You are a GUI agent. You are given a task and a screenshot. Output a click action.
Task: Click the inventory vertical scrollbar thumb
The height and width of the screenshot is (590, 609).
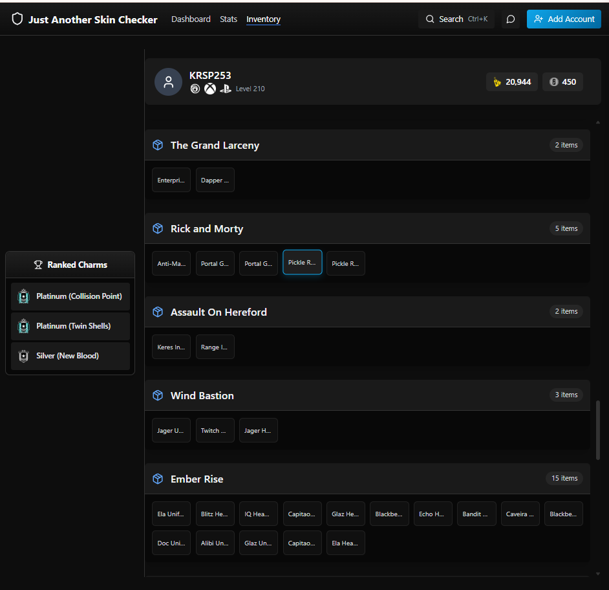598,430
